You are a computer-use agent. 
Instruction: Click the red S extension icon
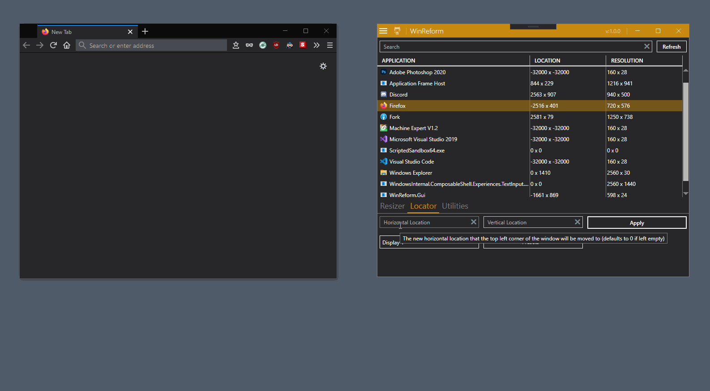click(x=303, y=45)
